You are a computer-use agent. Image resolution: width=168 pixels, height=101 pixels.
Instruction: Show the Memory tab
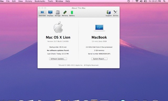pos(65,13)
